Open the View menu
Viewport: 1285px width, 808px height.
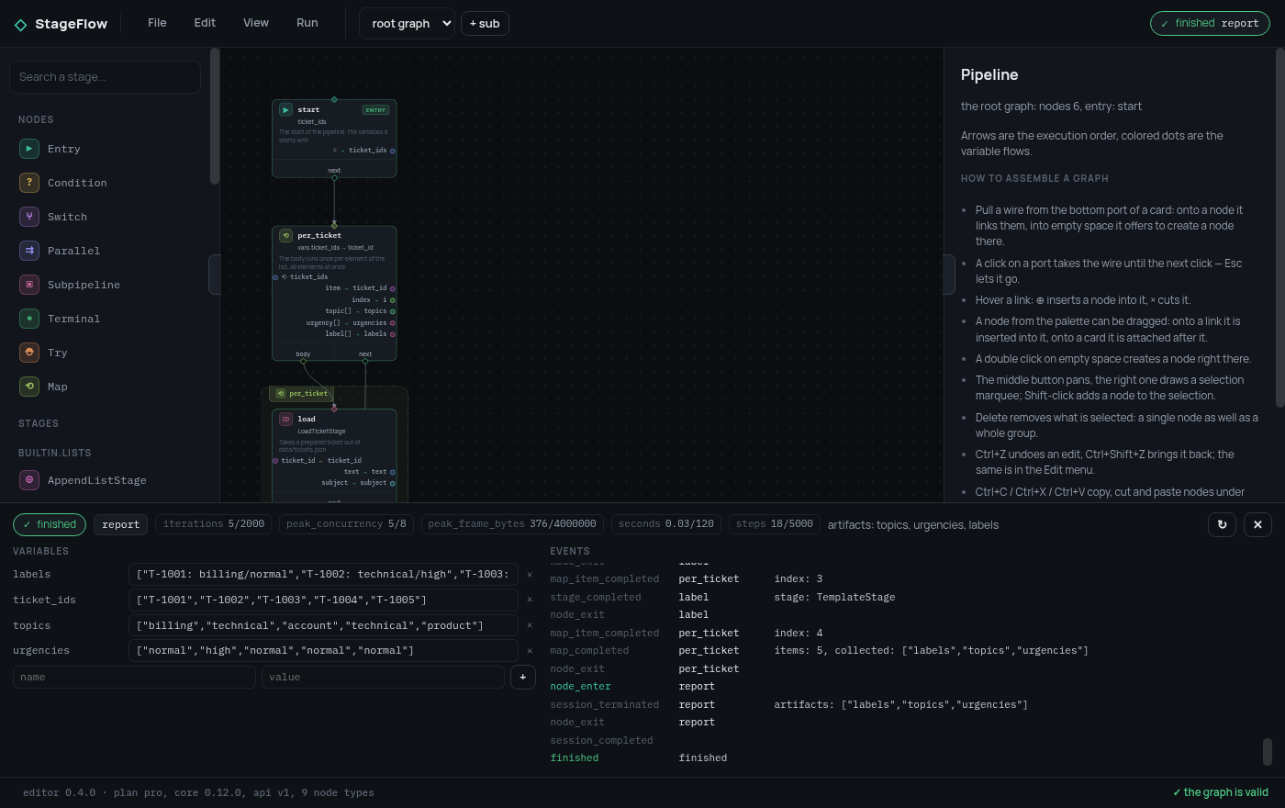click(x=256, y=23)
